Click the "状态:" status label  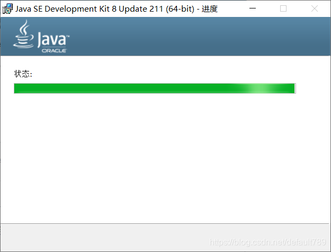coord(23,74)
